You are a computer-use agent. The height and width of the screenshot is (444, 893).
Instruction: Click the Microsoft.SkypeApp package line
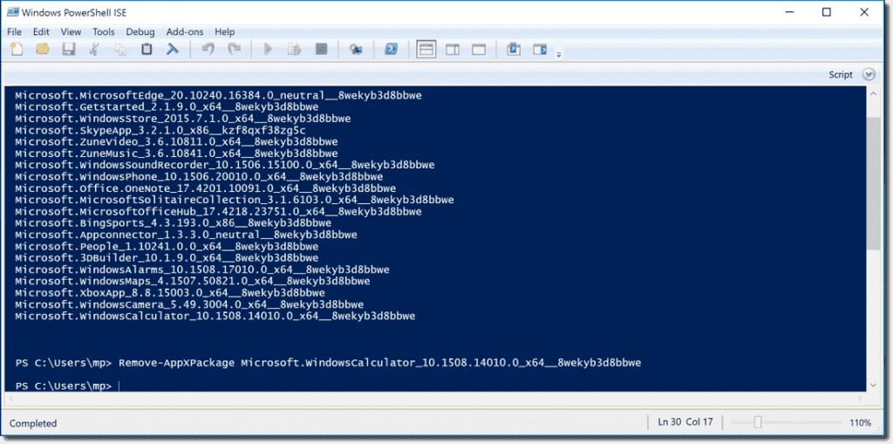tap(160, 130)
